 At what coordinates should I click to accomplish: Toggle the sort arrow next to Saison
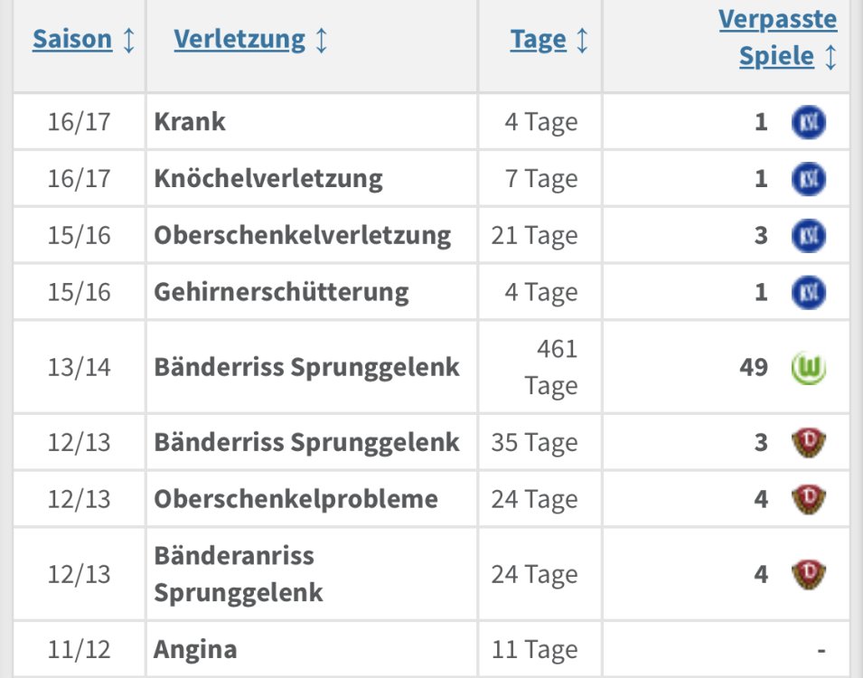128,40
